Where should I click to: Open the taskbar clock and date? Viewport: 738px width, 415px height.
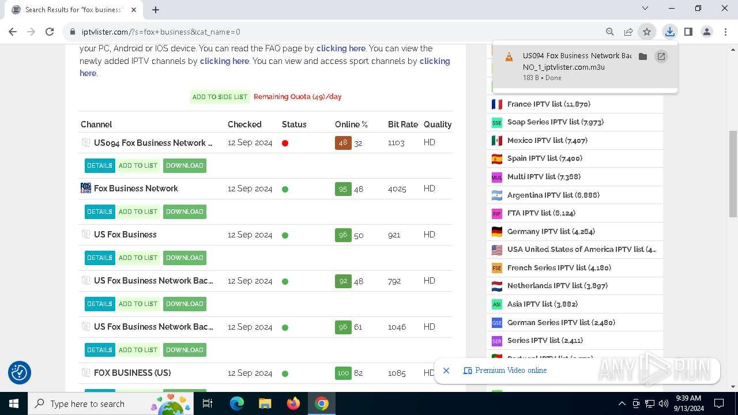coord(687,403)
